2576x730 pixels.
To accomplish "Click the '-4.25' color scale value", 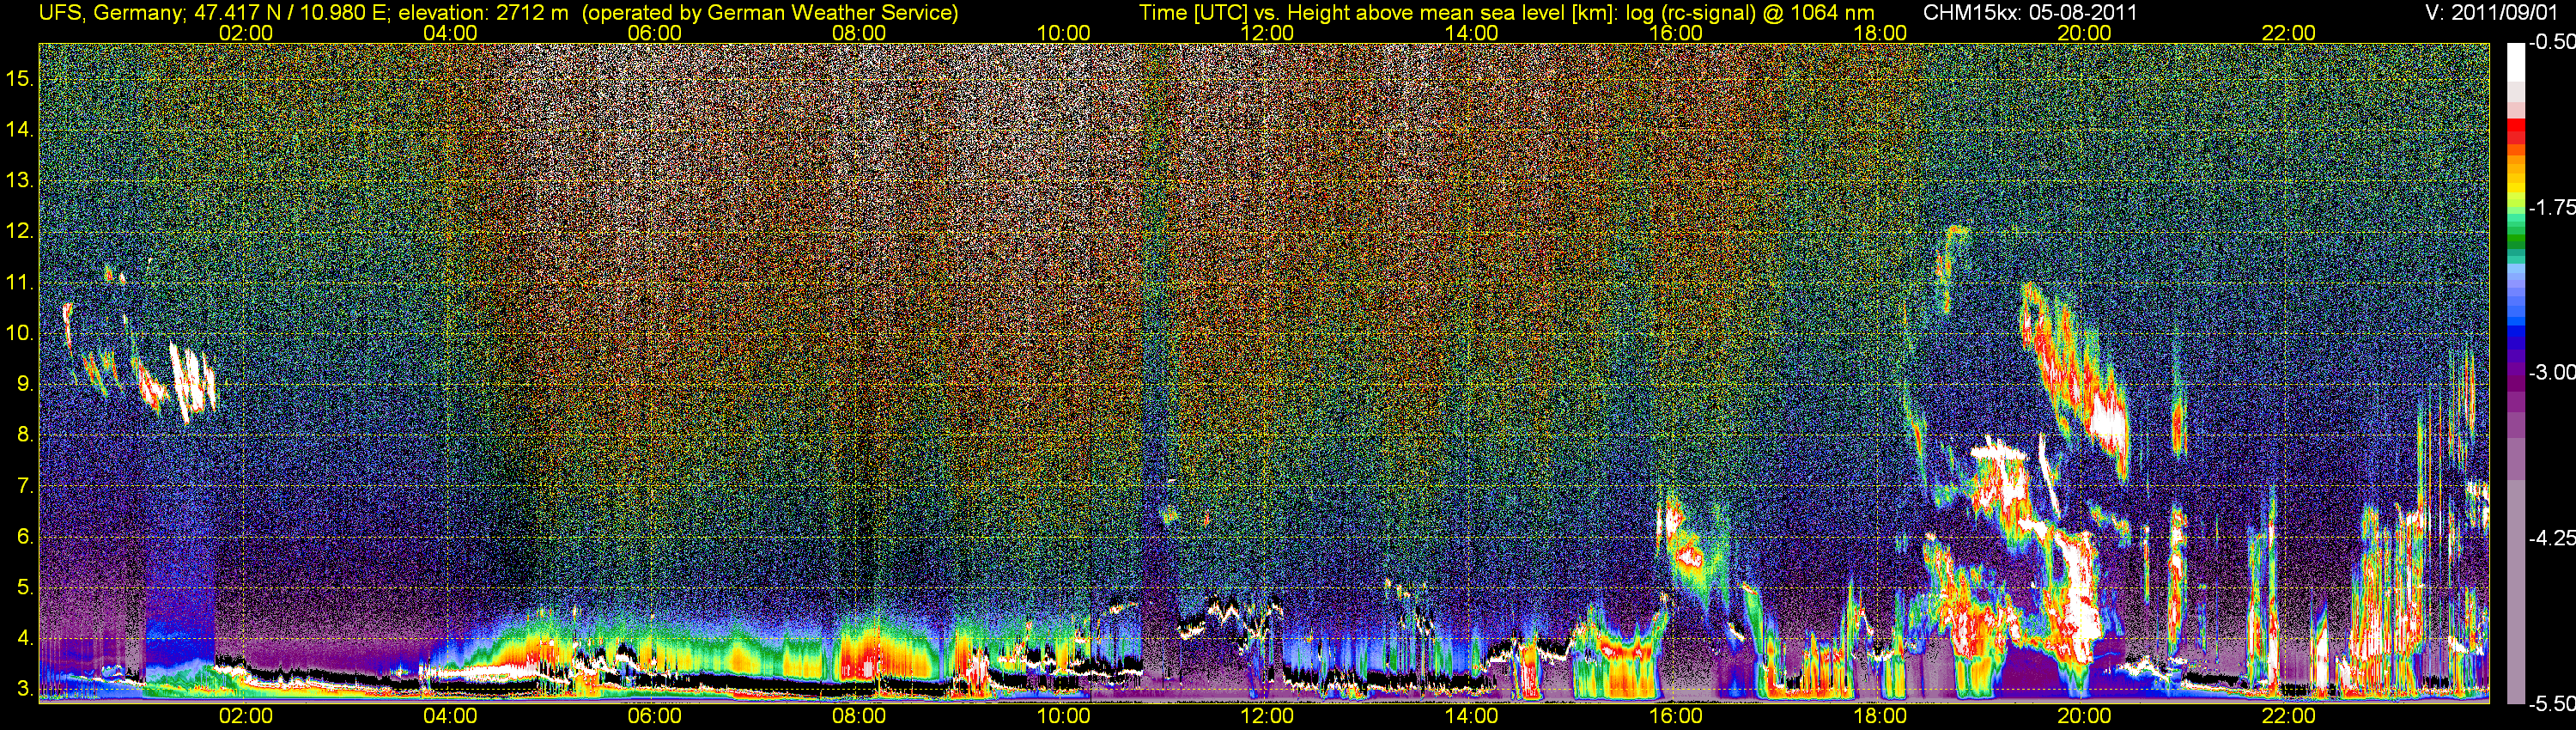I will 2551,538.
